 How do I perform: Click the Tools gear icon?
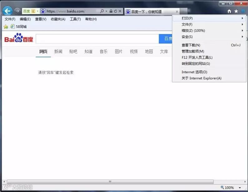pos(243,11)
